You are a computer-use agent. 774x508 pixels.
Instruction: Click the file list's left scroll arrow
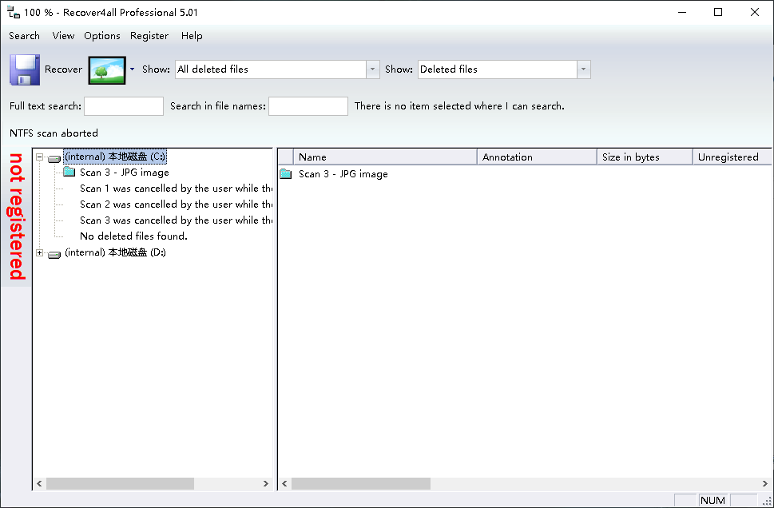tap(284, 484)
